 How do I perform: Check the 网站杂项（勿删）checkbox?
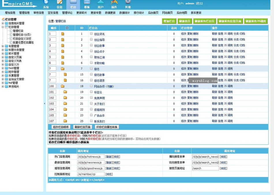91,86
